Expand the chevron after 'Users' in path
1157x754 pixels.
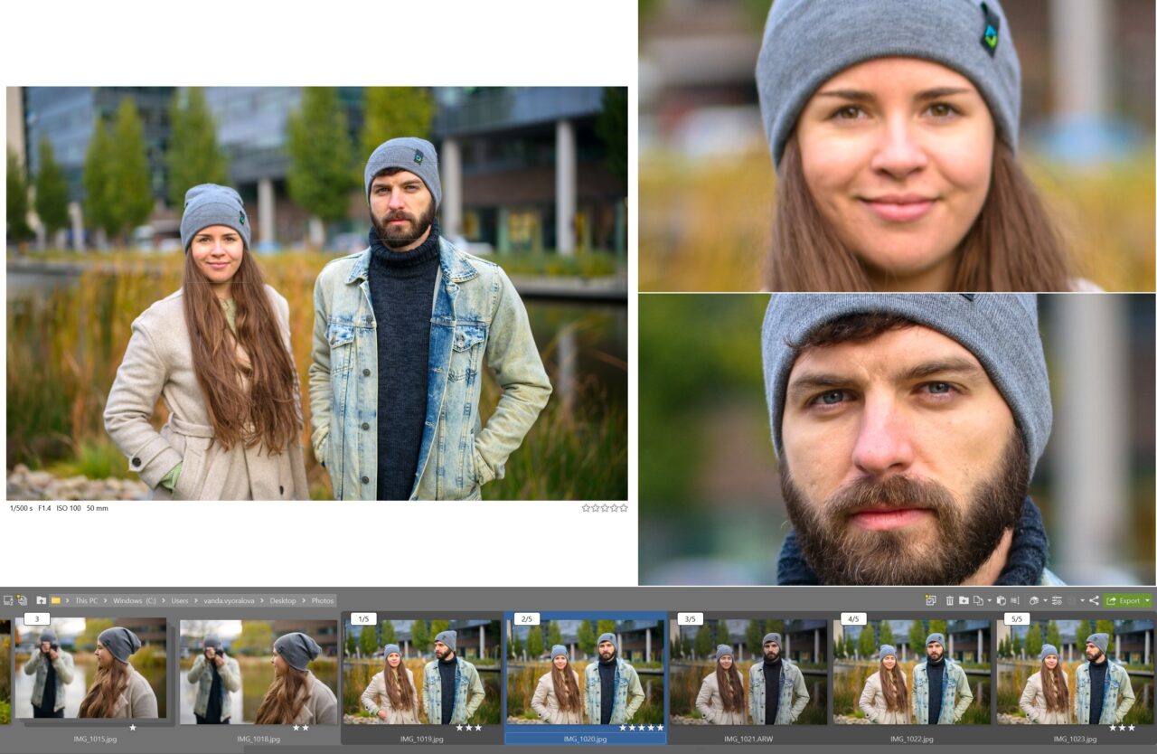pos(195,600)
